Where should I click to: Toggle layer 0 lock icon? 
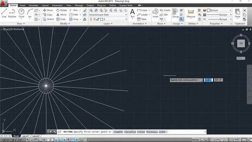[x=98, y=19]
